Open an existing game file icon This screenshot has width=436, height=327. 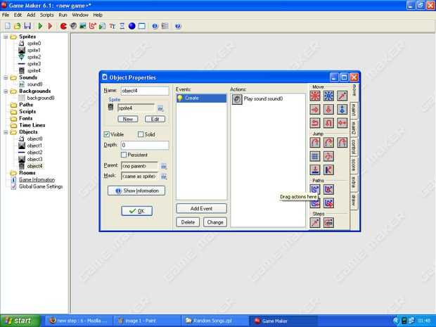click(x=18, y=26)
